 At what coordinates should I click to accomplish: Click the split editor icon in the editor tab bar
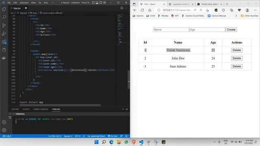(122, 8)
